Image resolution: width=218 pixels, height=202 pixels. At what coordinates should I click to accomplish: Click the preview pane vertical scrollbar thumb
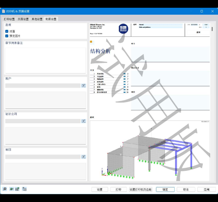(x=212, y=29)
